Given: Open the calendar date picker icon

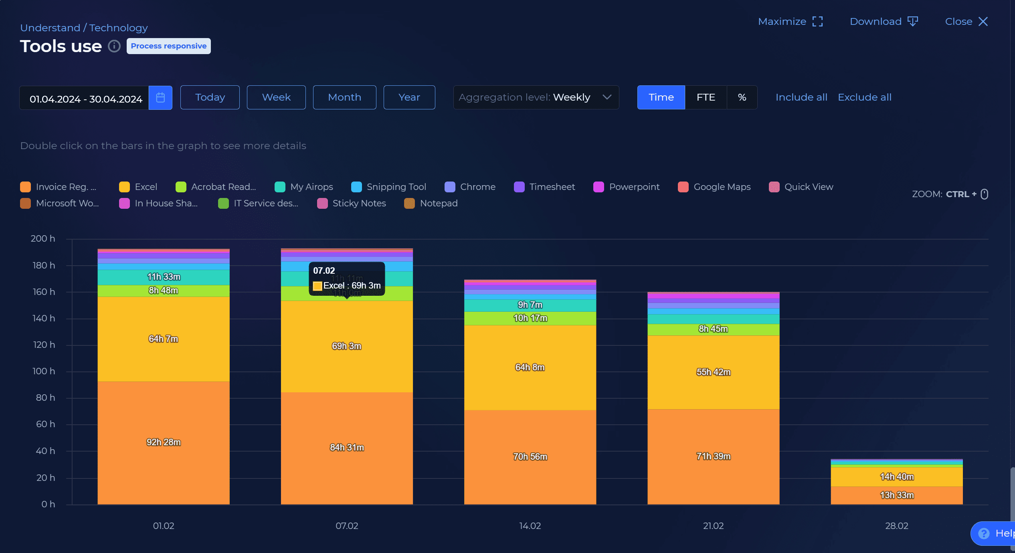Looking at the screenshot, I should (x=160, y=97).
